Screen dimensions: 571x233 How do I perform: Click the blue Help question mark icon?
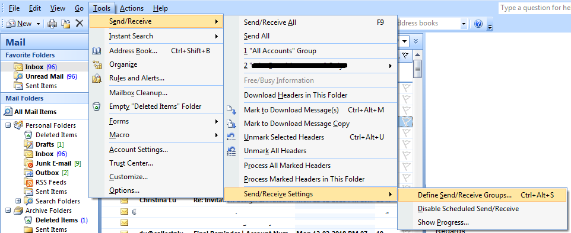(478, 24)
